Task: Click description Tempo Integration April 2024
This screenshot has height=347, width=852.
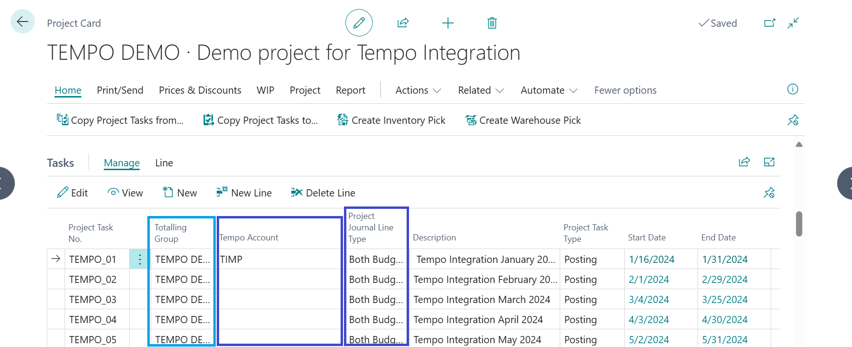Action: (478, 320)
